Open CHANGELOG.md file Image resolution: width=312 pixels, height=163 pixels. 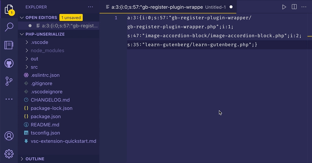click(50, 100)
